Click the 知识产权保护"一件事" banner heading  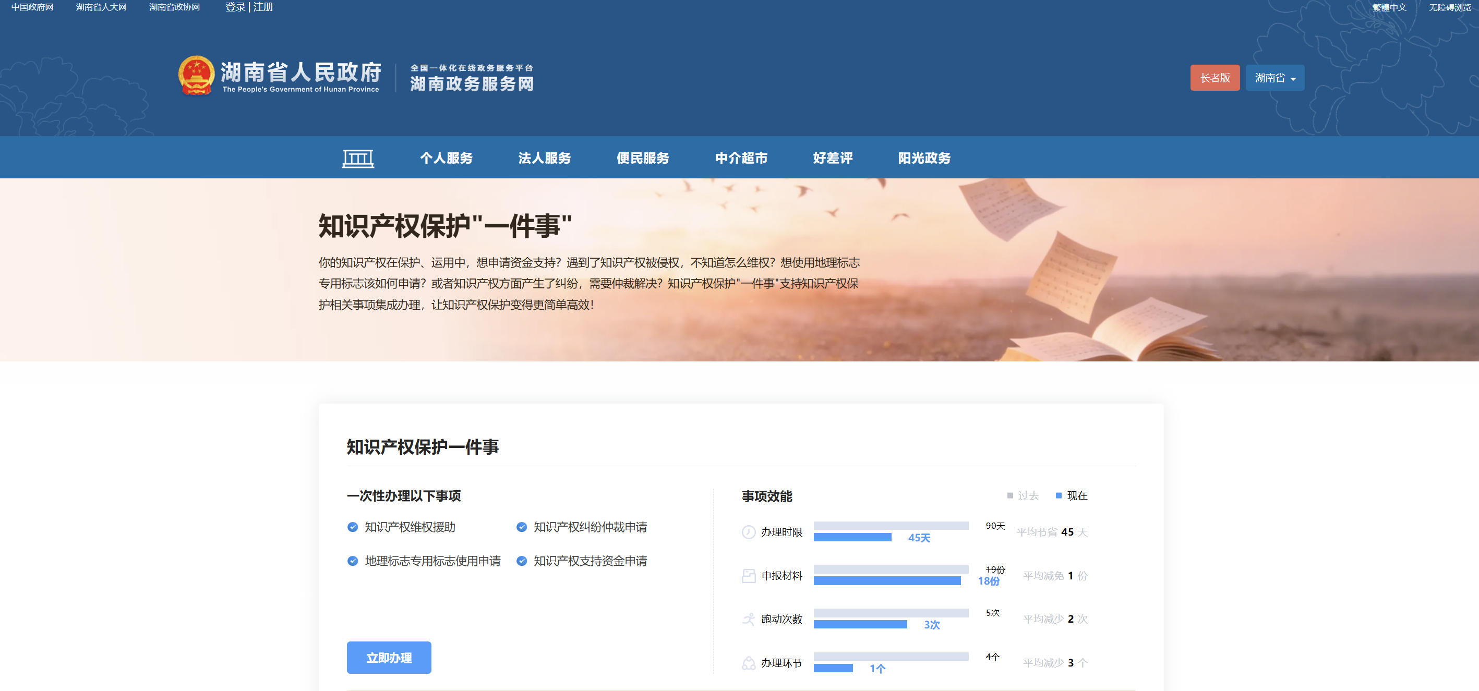pos(445,225)
